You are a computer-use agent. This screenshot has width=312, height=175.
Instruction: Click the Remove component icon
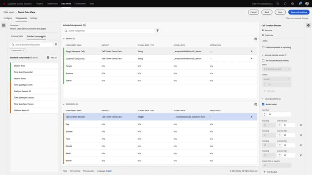click(263, 30)
